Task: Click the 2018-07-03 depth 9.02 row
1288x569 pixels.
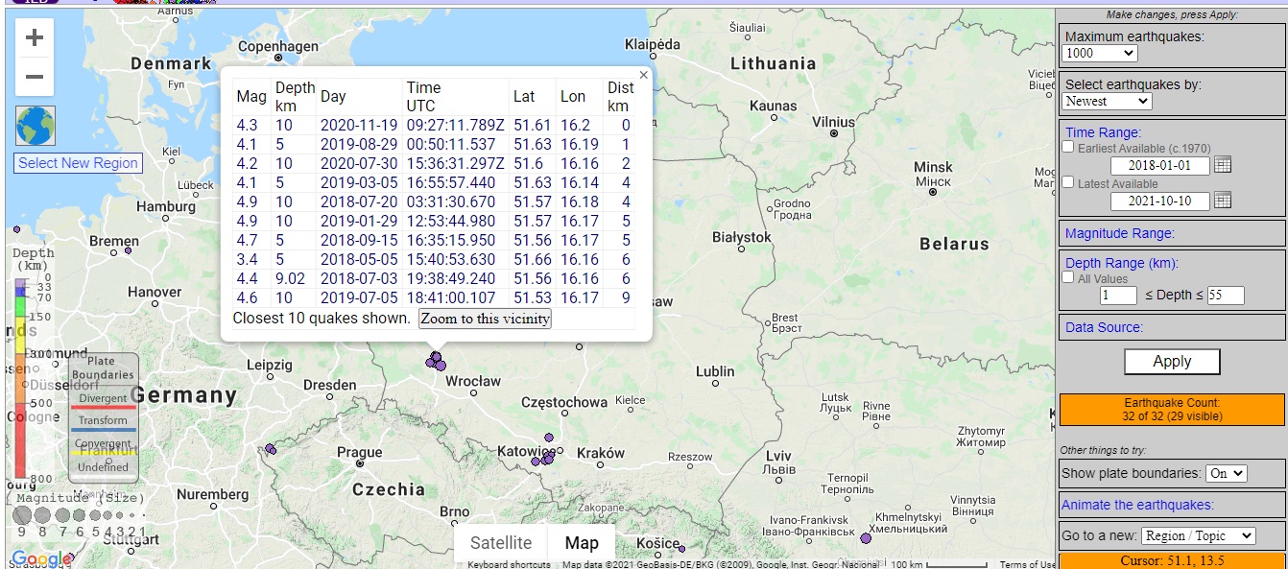Action: pyautogui.click(x=434, y=278)
